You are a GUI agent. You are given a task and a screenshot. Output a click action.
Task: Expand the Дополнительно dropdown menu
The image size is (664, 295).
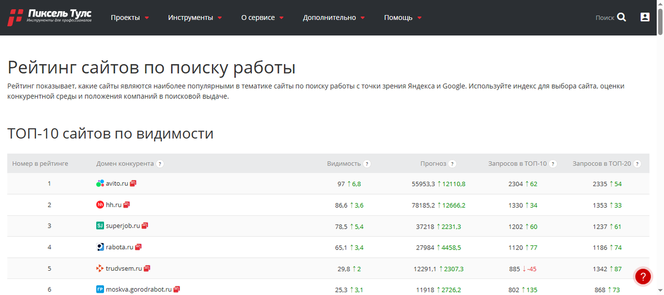point(334,18)
